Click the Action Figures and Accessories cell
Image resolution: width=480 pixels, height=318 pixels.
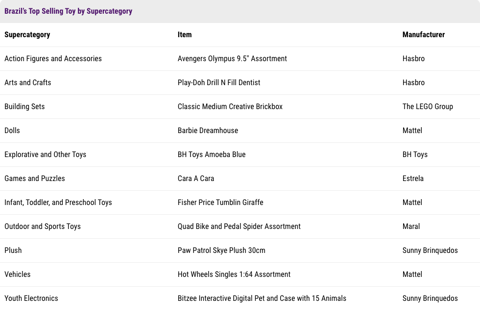[53, 58]
